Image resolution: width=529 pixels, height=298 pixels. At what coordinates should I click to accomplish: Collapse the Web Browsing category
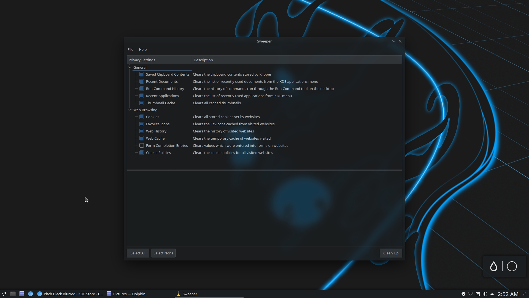coord(130,110)
